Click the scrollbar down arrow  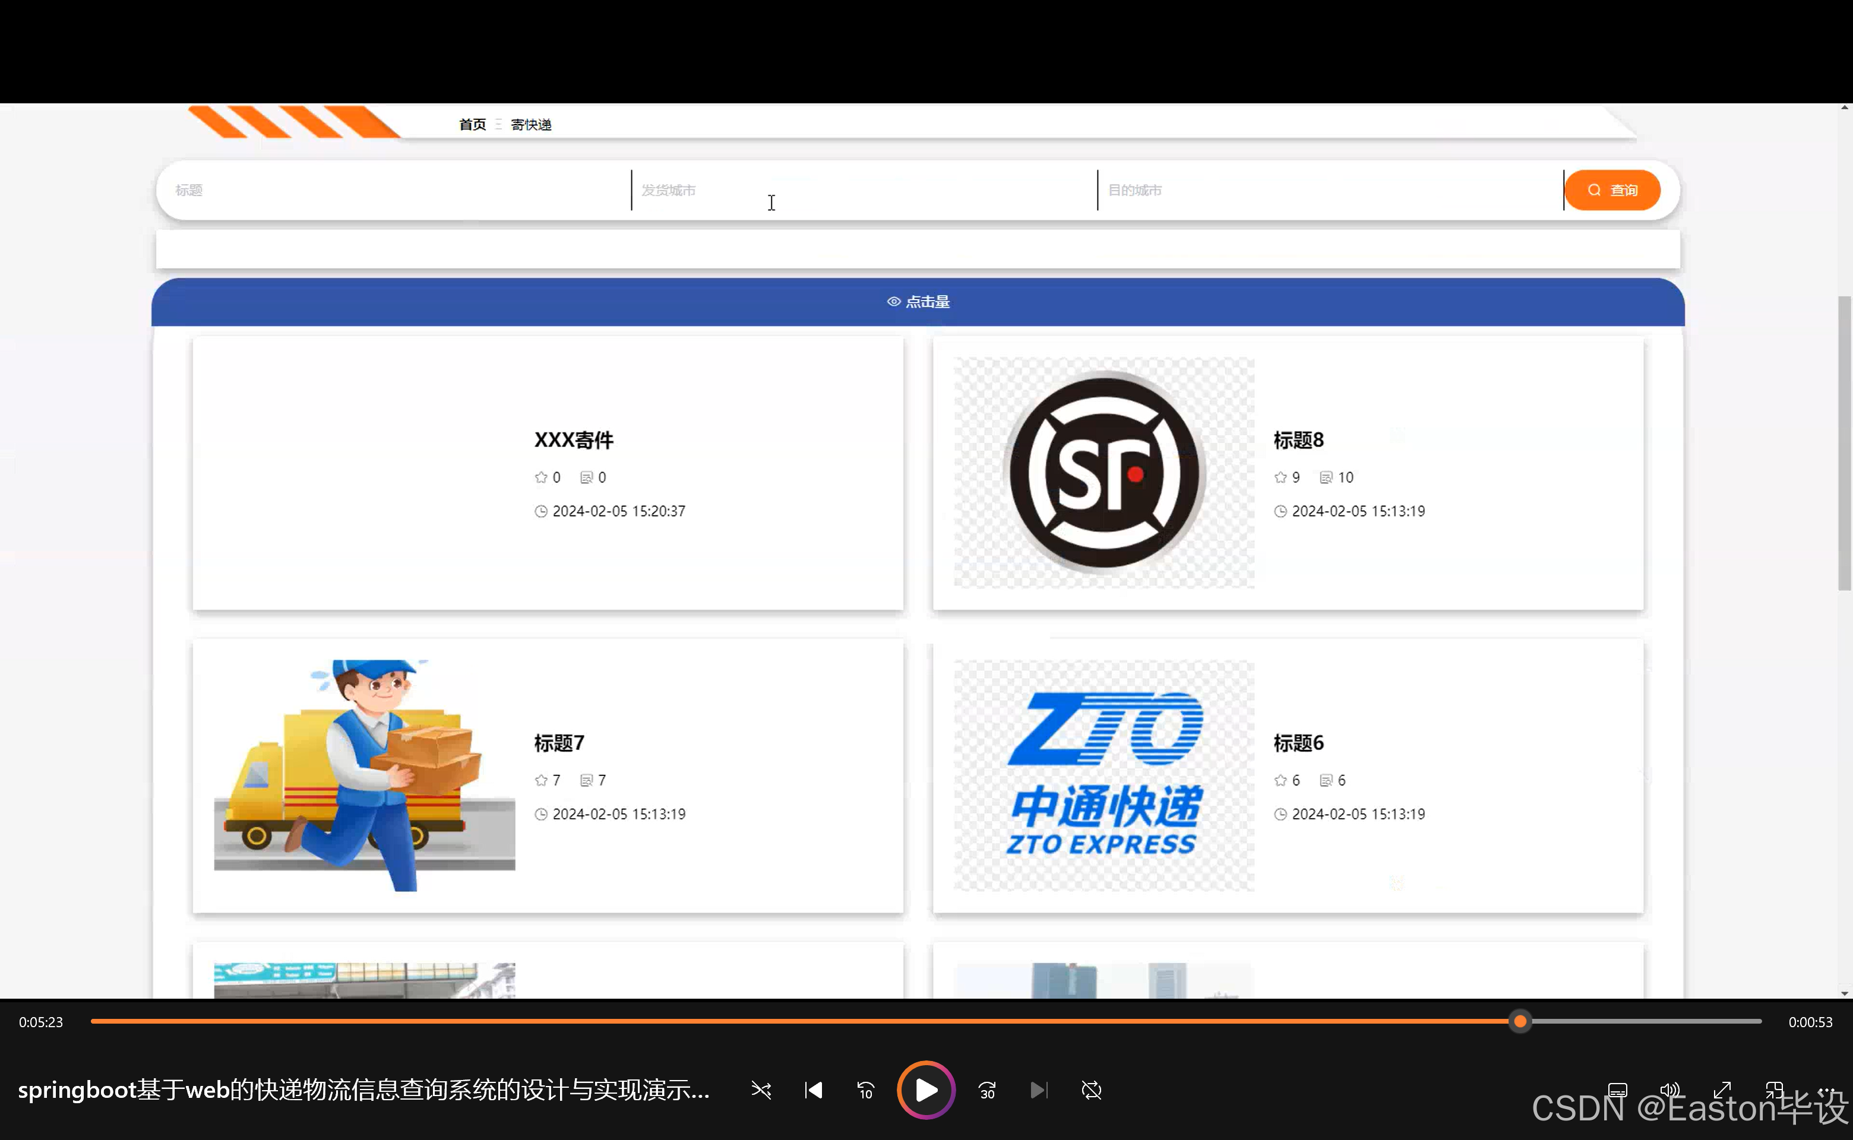click(1845, 993)
